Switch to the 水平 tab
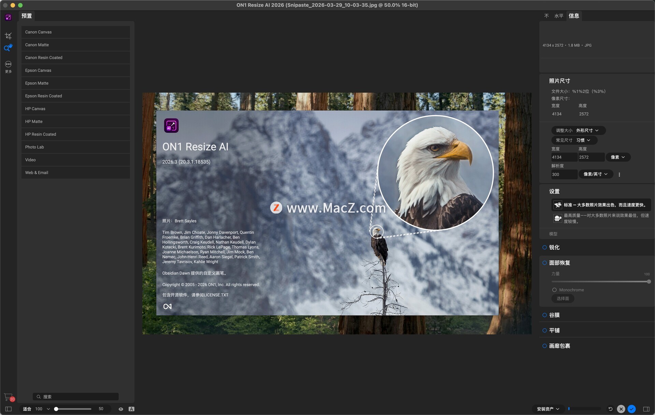The image size is (655, 415). click(x=558, y=16)
